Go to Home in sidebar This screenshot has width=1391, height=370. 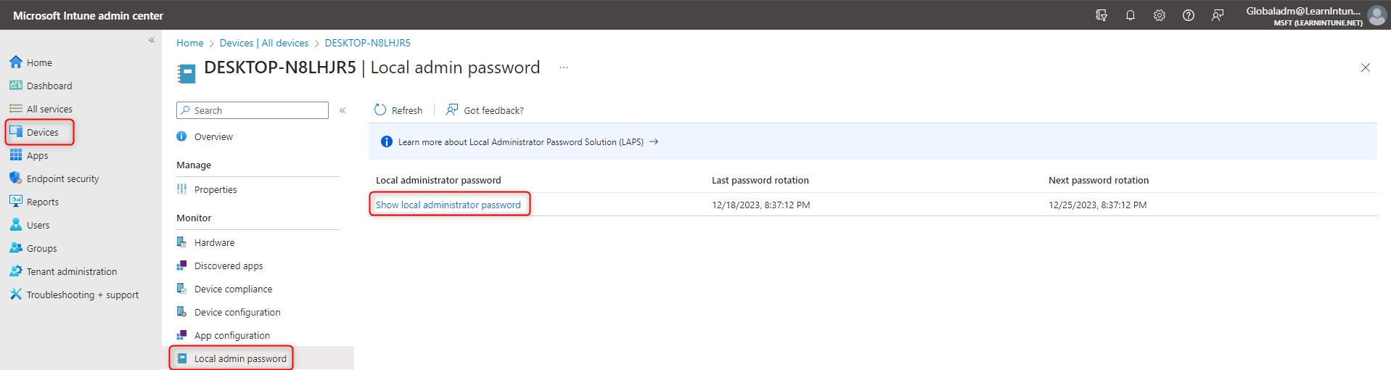tap(39, 62)
